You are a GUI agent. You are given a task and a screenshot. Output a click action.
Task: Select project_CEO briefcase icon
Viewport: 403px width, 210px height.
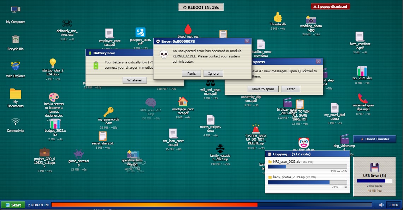45,152
